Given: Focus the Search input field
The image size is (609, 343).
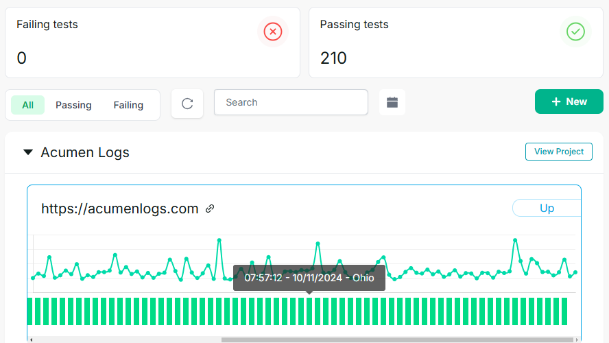Looking at the screenshot, I should [291, 102].
